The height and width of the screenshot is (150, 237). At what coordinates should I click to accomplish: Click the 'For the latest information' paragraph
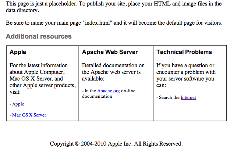pyautogui.click(x=43, y=79)
